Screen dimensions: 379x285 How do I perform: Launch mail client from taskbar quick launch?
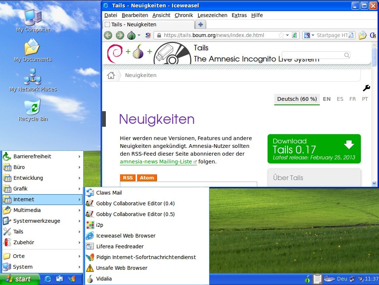(x=60, y=279)
